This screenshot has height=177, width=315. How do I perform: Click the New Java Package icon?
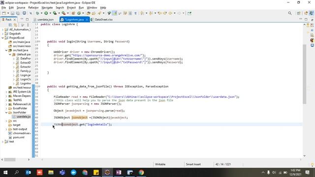click(73, 13)
